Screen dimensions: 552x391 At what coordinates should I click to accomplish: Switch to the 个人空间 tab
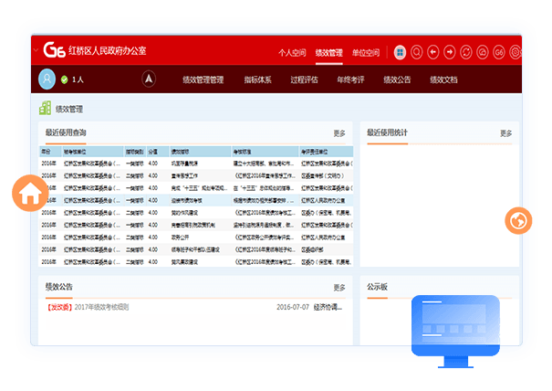pos(292,53)
